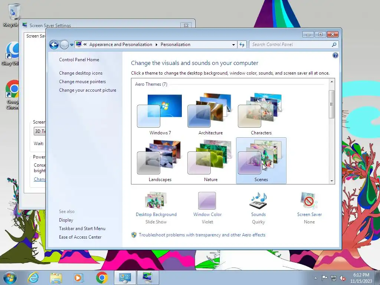The height and width of the screenshot is (285, 380).
Task: Click the theme list scroll up arrow
Action: pyautogui.click(x=332, y=82)
